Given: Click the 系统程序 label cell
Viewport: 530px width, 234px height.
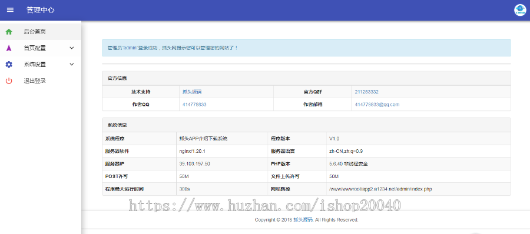Looking at the screenshot, I should coord(139,139).
